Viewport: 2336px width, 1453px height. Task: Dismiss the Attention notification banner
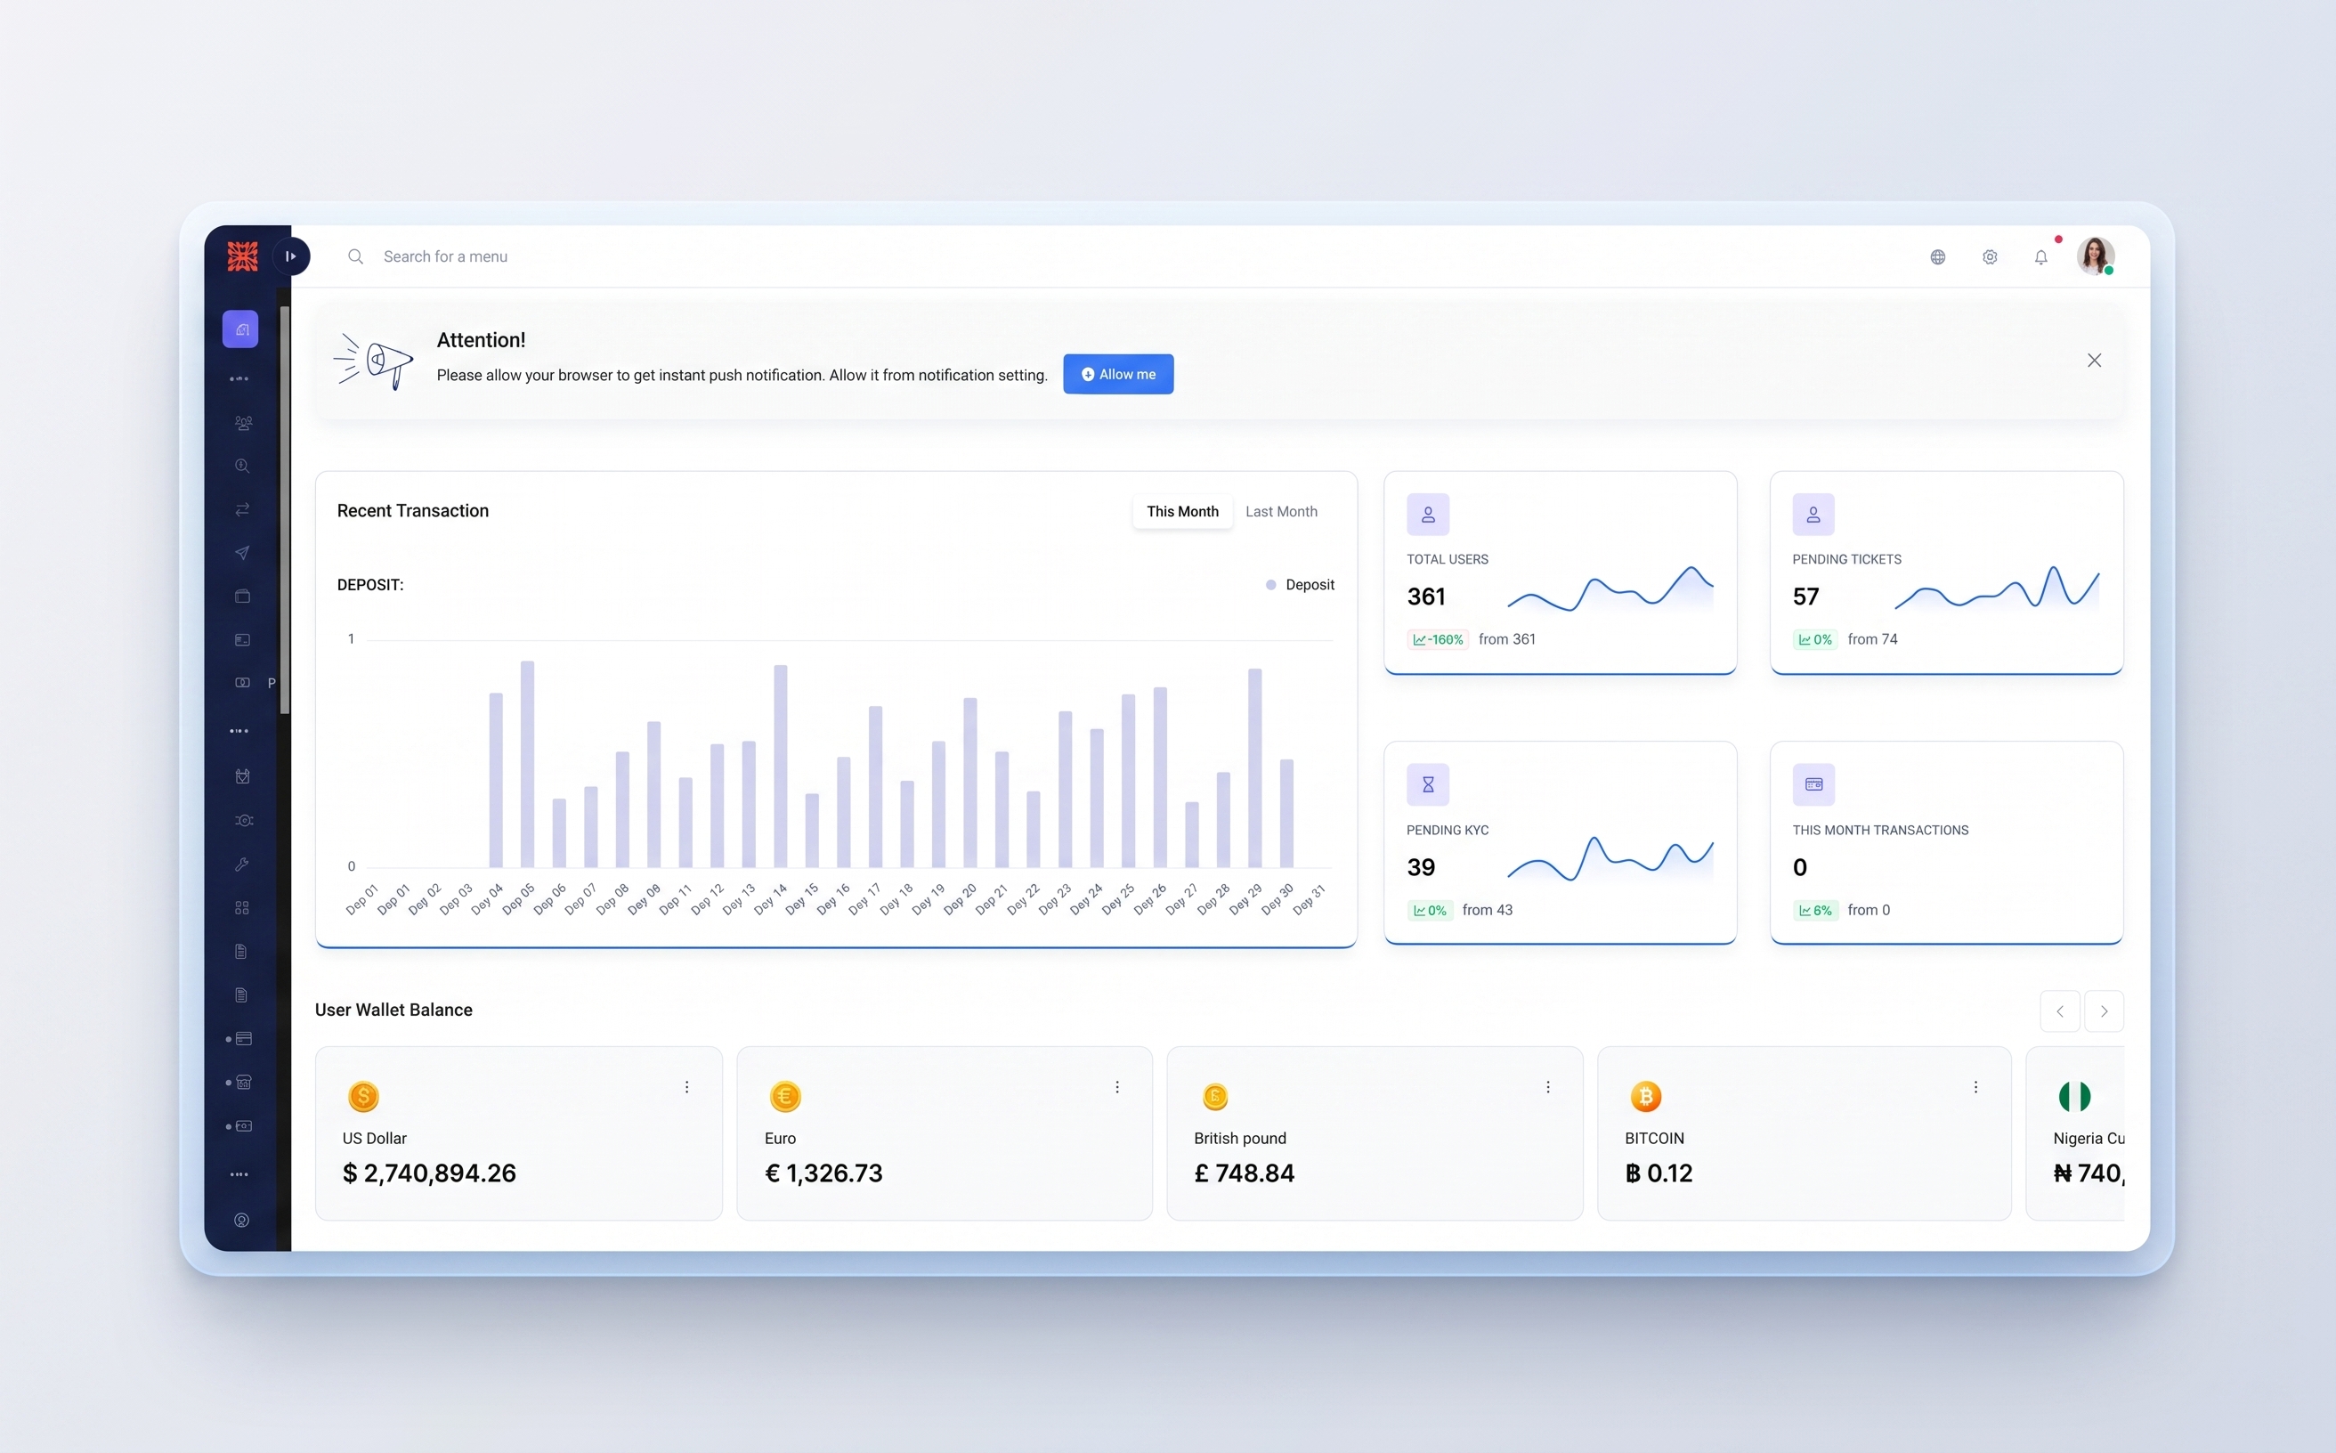2095,361
